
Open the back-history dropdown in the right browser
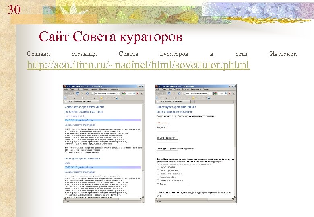click(165, 94)
